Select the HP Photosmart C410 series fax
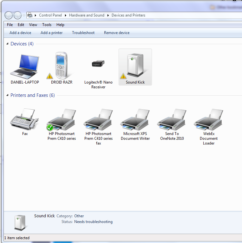This screenshot has width=242, height=243. [x=98, y=120]
